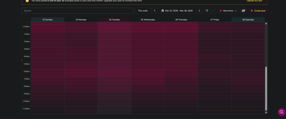Select the 24 Tuesday column header
Image resolution: width=286 pixels, height=119 pixels.
pyautogui.click(x=114, y=20)
